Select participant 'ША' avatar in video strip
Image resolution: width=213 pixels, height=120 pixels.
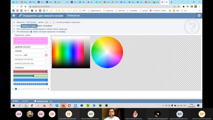(x=19, y=114)
